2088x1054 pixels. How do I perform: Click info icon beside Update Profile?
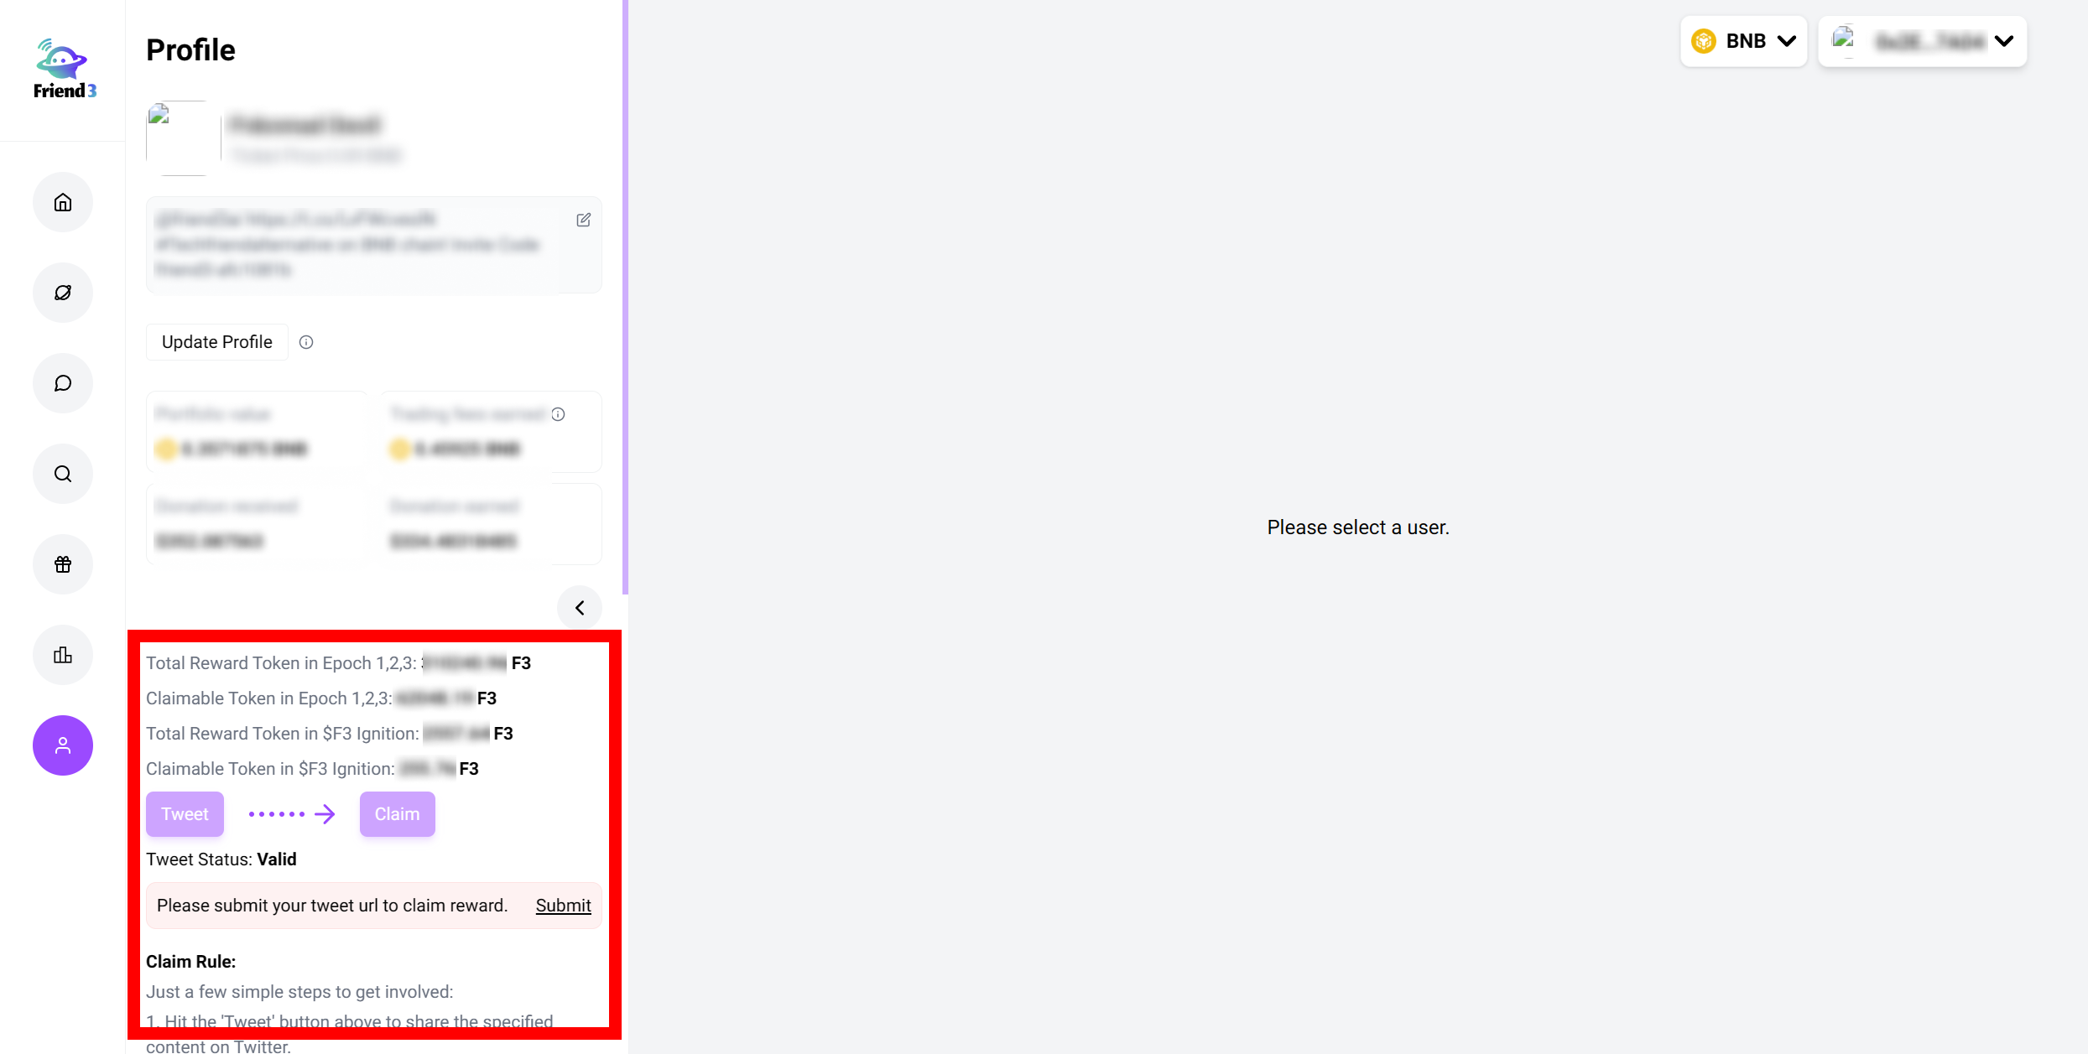point(306,342)
